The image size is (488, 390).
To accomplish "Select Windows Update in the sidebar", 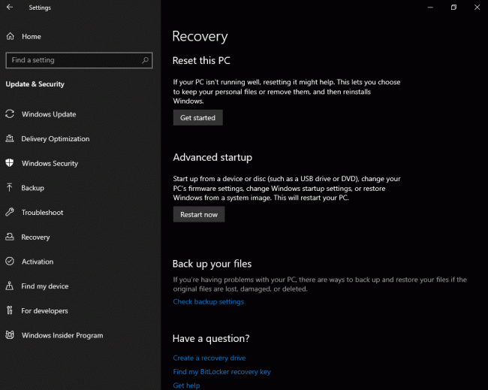I will (x=48, y=114).
